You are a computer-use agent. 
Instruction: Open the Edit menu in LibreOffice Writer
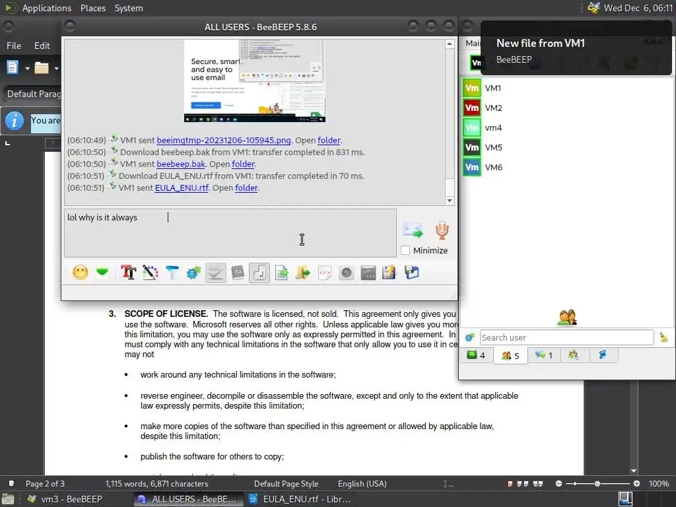tap(42, 46)
